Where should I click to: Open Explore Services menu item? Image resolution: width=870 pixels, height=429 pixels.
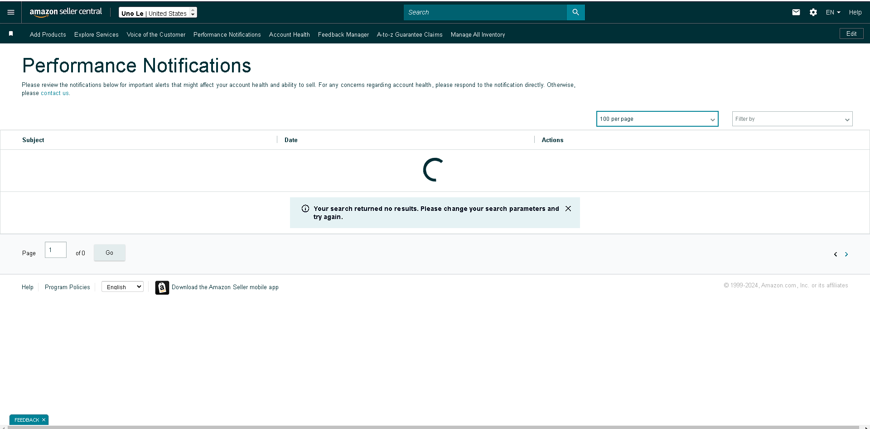point(97,34)
